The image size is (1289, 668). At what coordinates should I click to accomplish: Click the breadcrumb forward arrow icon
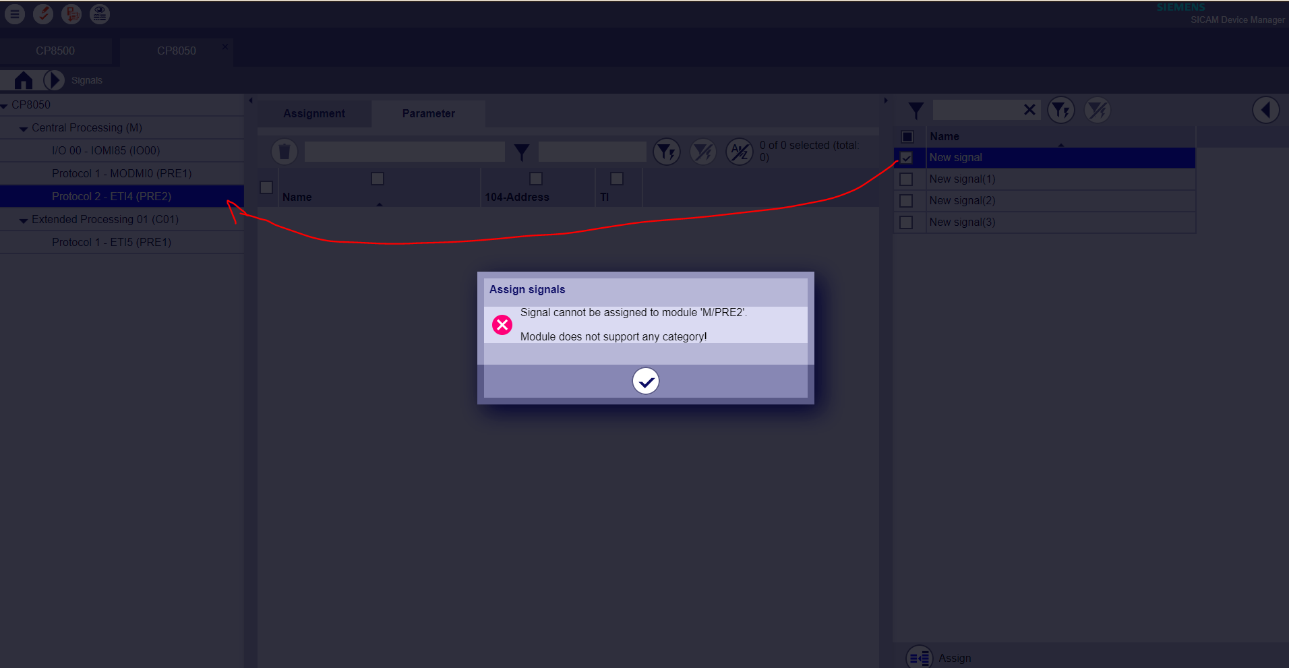[x=54, y=80]
